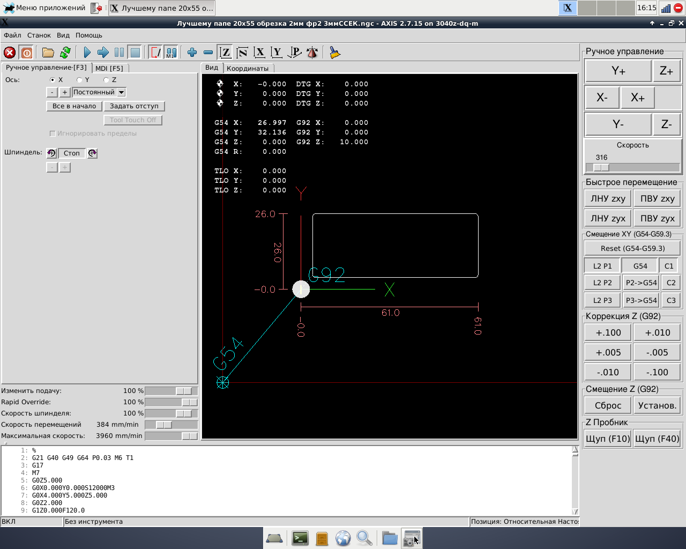Toggle the Emergency Stop button

[x=10, y=53]
